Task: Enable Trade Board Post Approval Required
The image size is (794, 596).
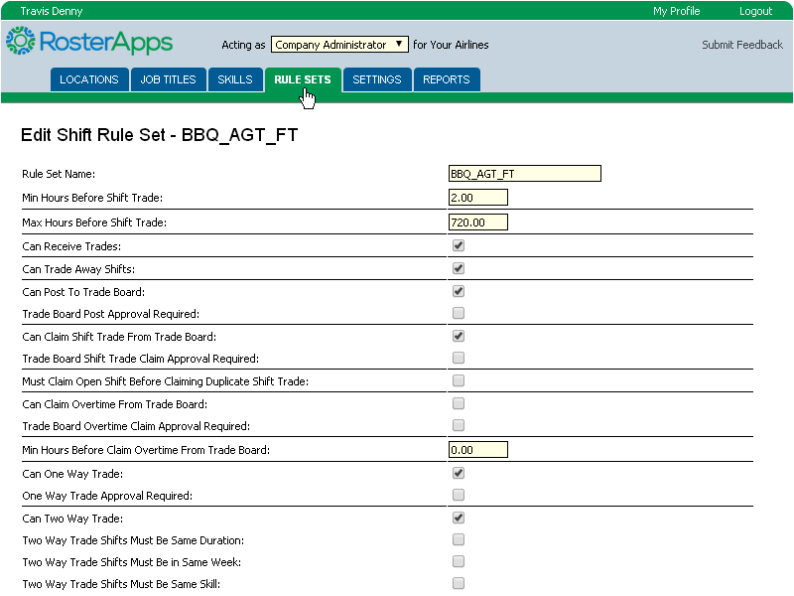Action: [459, 313]
